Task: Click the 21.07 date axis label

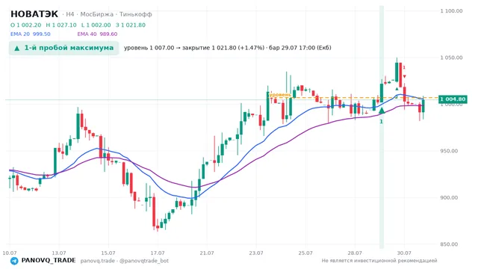Action: click(207, 253)
